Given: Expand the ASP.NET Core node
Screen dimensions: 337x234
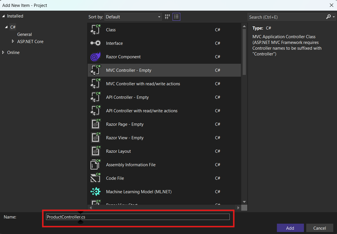Looking at the screenshot, I should (x=13, y=42).
